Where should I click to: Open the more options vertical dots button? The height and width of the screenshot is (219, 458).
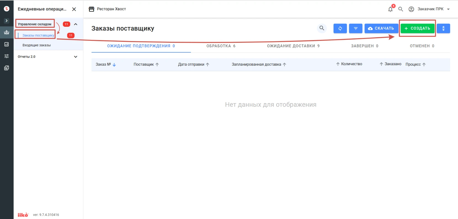[443, 28]
